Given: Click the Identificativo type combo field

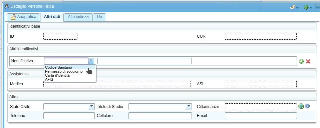Looking at the screenshot, I should point(66,61).
